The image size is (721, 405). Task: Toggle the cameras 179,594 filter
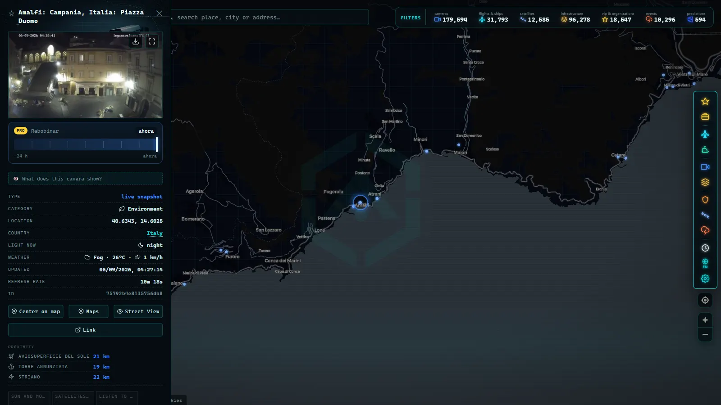pos(451,18)
